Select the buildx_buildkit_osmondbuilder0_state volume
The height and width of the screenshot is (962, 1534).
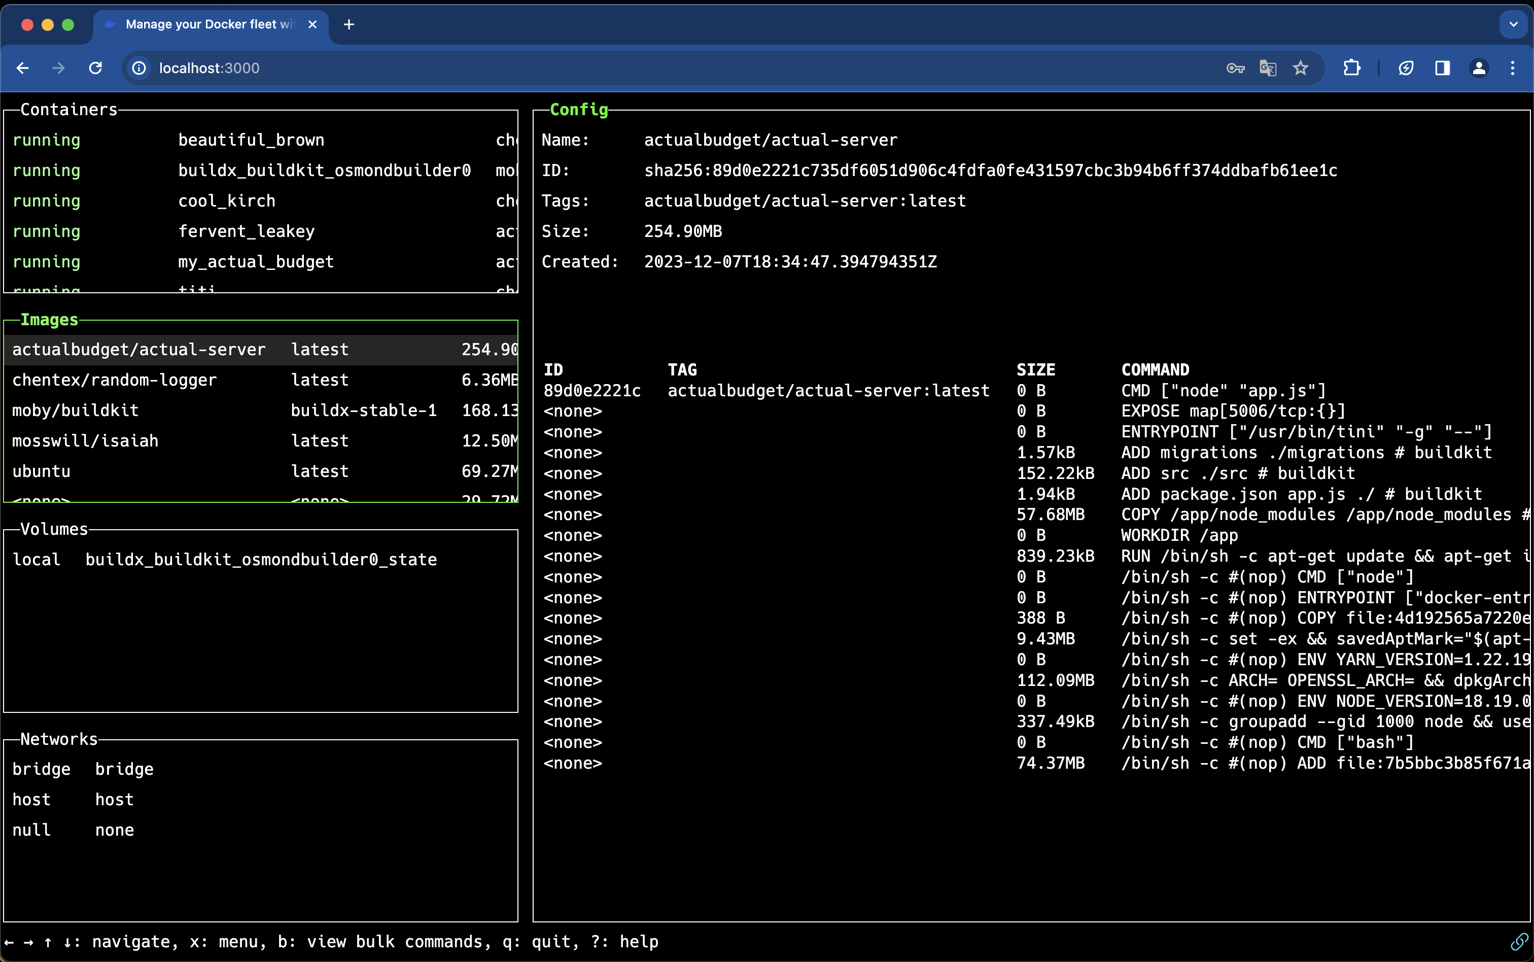(x=261, y=559)
